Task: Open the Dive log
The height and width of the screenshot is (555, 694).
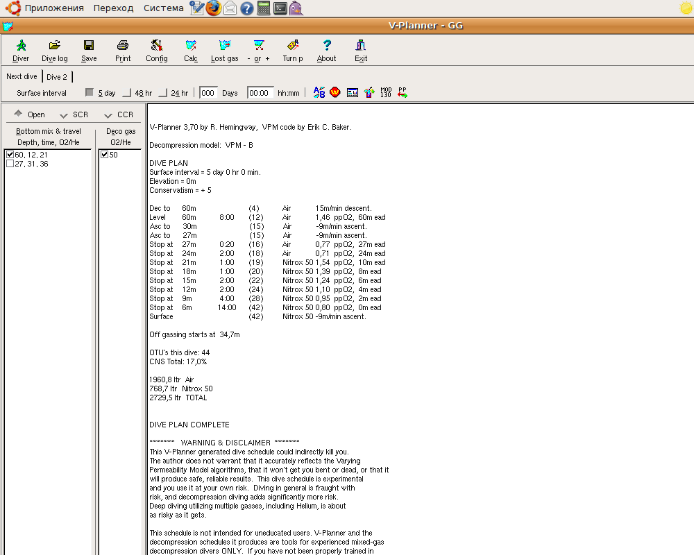Action: [x=54, y=51]
